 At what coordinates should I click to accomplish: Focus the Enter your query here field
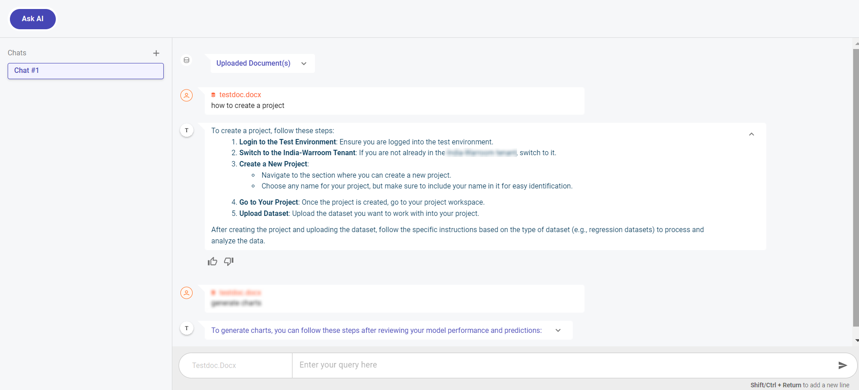click(562, 365)
